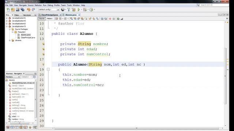Click the hint icon beside numControl declaration
Viewport: 234px width, 131px height.
click(43, 54)
